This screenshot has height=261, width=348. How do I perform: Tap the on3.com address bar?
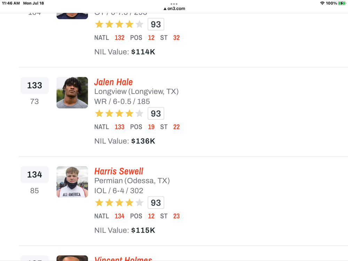click(174, 9)
